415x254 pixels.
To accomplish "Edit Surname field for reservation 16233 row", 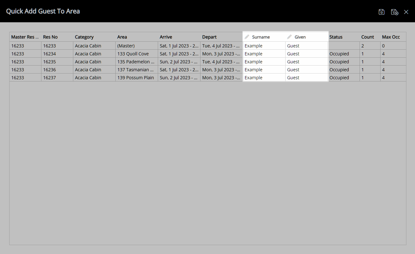I will pyautogui.click(x=264, y=46).
